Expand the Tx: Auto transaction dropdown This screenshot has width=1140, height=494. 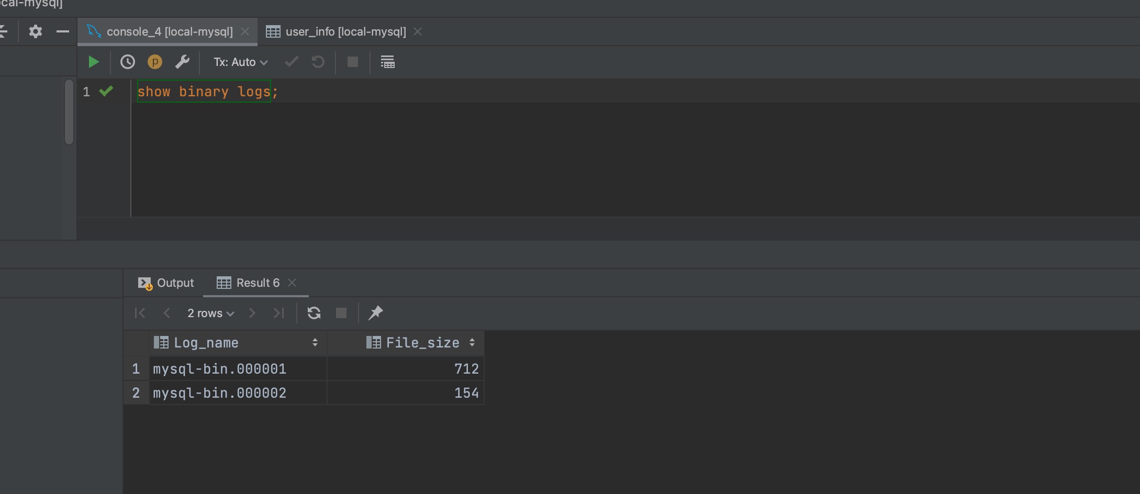(240, 62)
